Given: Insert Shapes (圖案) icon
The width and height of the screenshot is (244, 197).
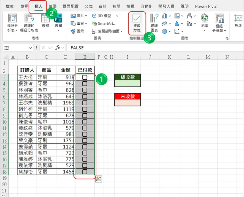Looking at the screenshot, I should 73,23.
